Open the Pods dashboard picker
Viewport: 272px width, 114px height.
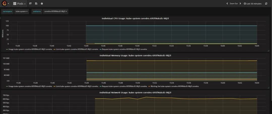tap(19, 4)
